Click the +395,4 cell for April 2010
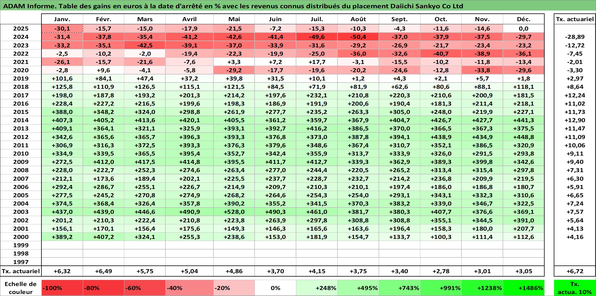Image resolution: width=596 pixels, height=296 pixels. pos(189,154)
